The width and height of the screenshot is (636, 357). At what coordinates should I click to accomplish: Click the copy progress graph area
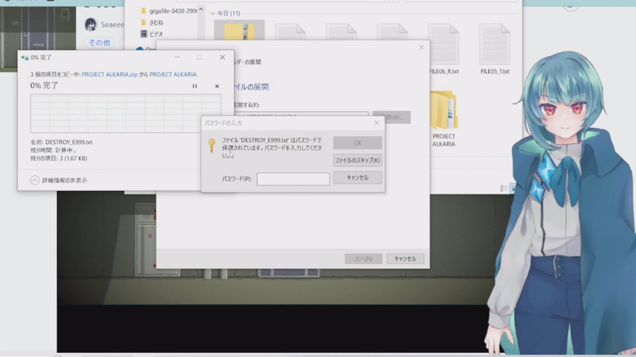(x=126, y=113)
